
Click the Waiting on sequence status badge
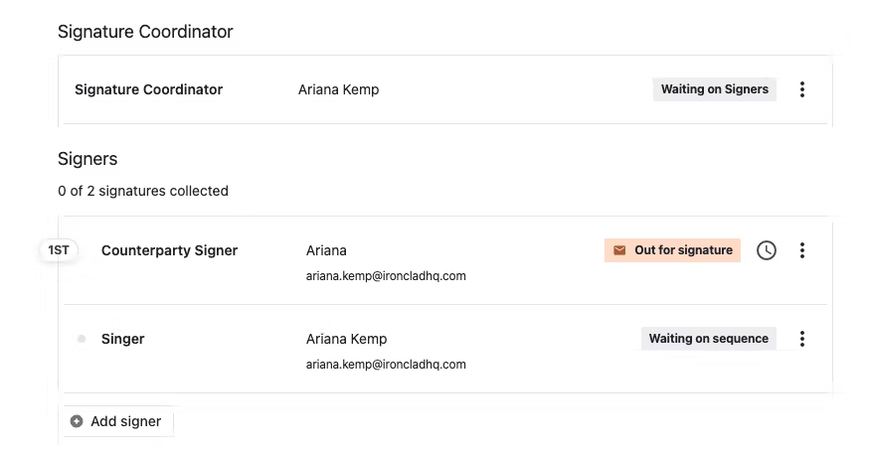[708, 339]
